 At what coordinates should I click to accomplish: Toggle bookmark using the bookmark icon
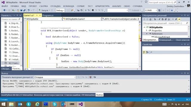(93, 10)
